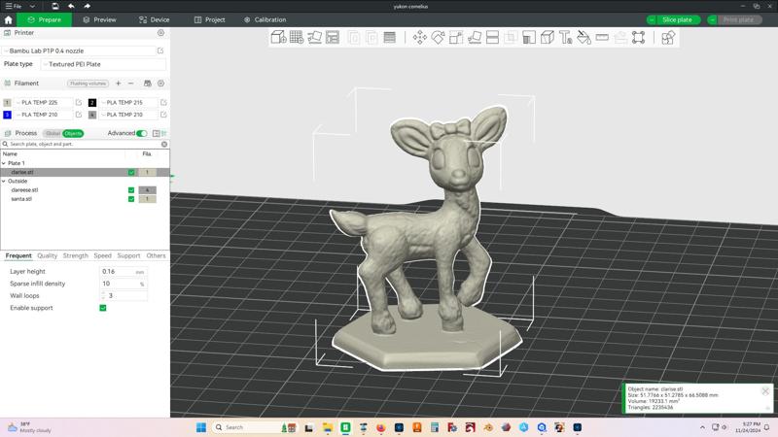Switch process scope to Objects
The width and height of the screenshot is (778, 437).
73,133
